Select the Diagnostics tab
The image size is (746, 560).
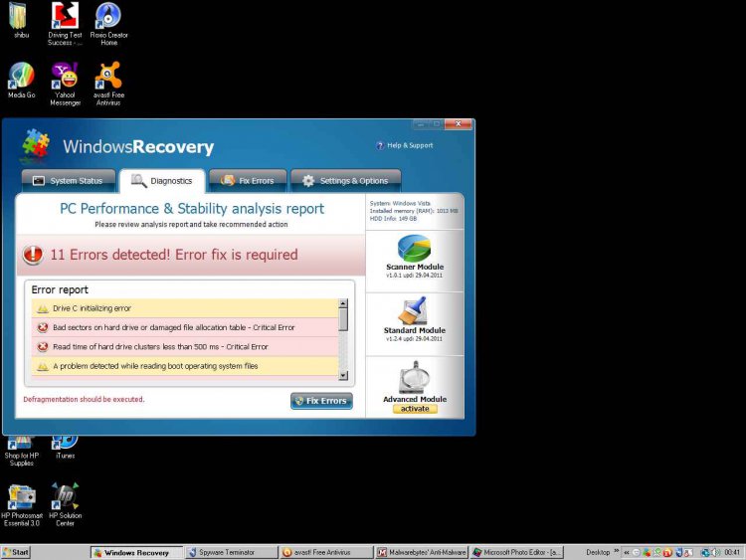click(162, 181)
